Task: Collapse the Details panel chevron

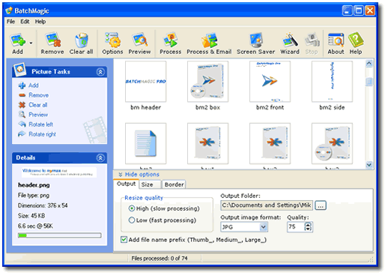Action: (100, 158)
